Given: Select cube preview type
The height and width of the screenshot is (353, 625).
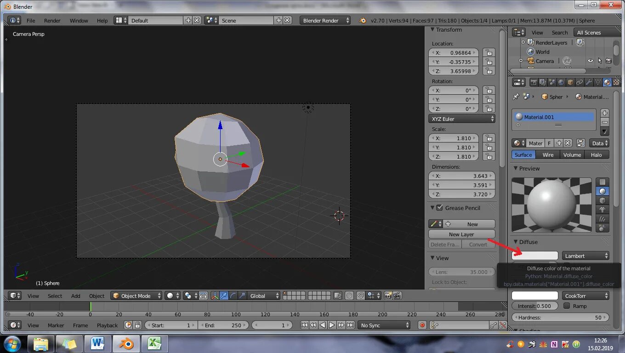Looking at the screenshot, I should (602, 200).
